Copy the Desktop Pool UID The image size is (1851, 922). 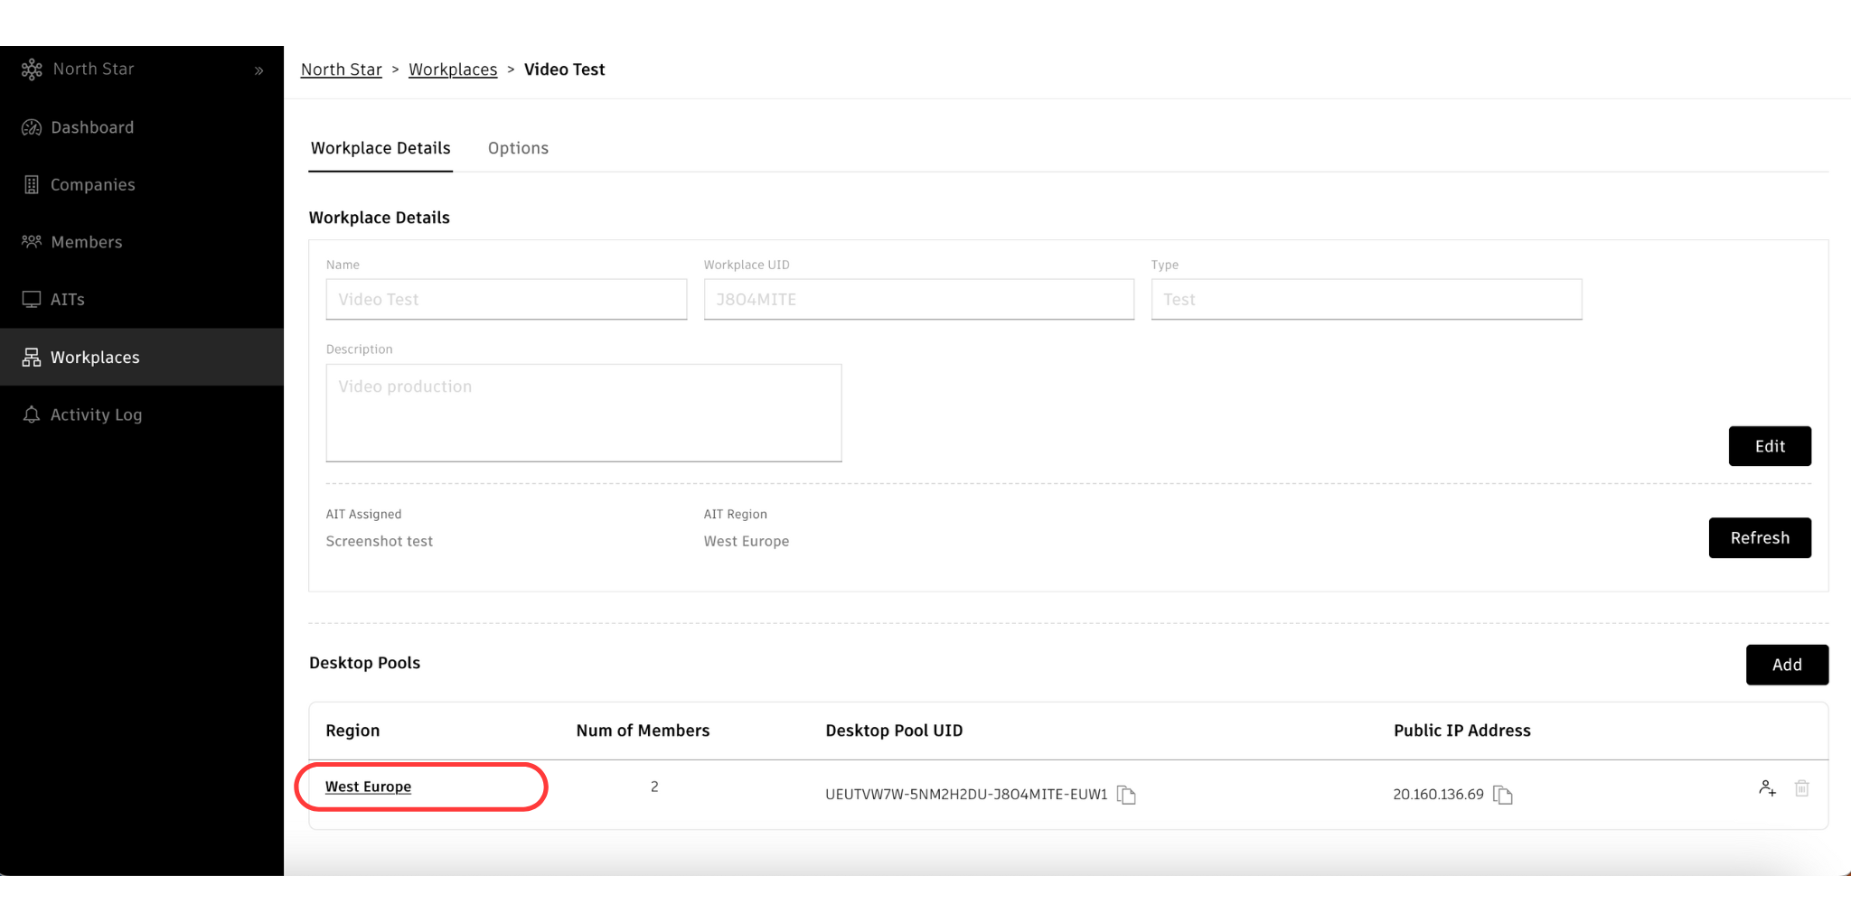[x=1126, y=795]
